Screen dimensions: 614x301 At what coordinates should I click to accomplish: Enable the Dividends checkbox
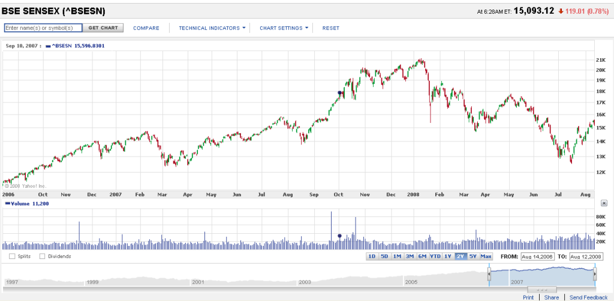(x=43, y=257)
